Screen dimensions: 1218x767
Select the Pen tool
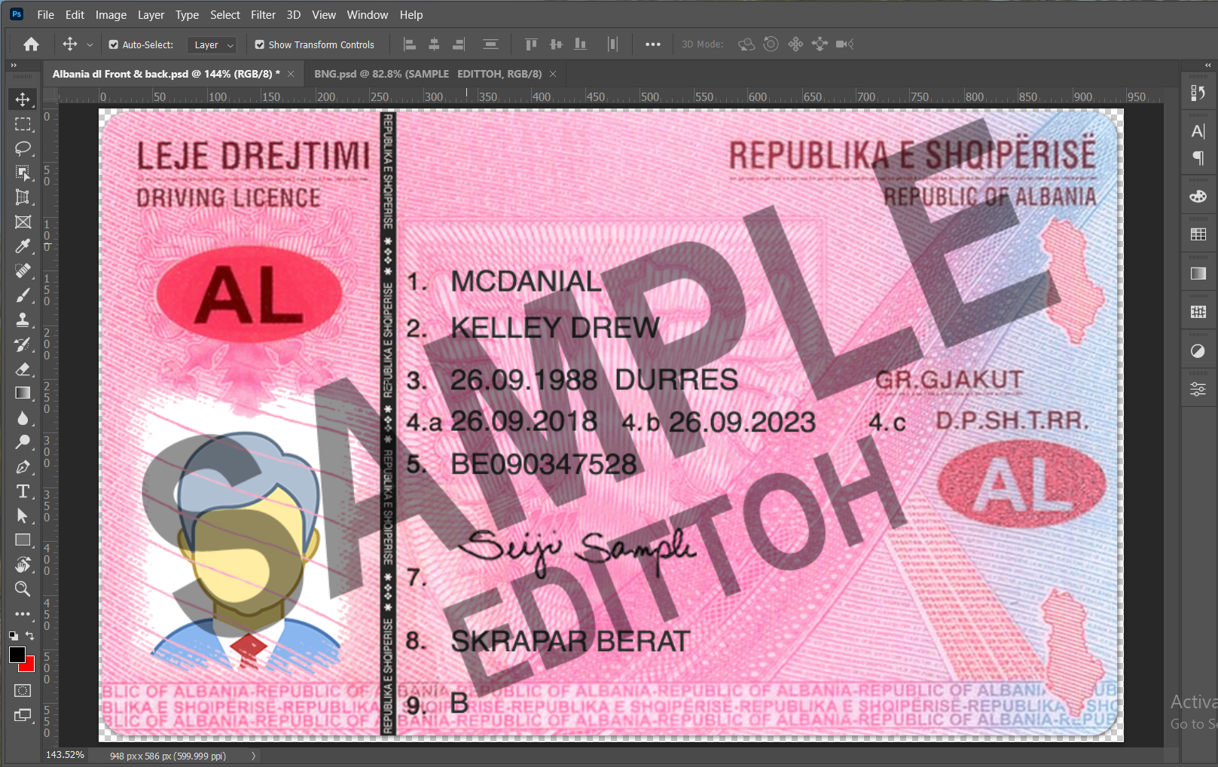click(23, 466)
